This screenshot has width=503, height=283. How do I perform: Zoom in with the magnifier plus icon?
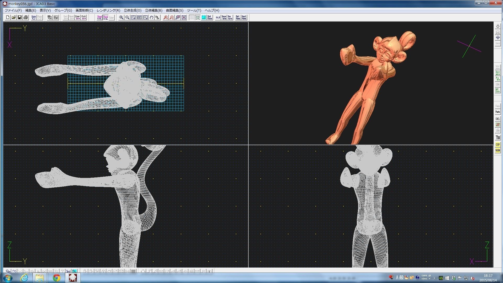121,18
